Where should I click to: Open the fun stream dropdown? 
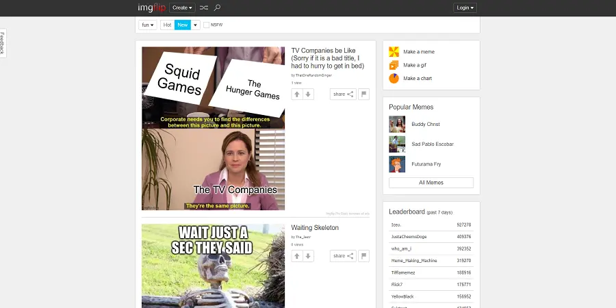pos(148,25)
